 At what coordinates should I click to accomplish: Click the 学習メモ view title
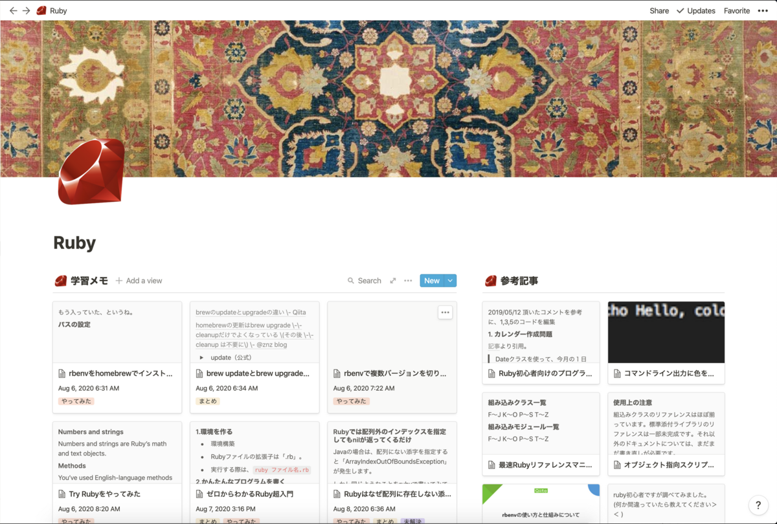click(89, 281)
